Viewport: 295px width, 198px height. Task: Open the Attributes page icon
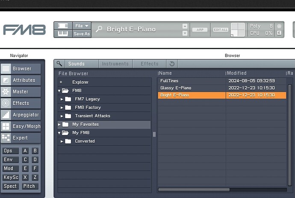tap(6, 80)
